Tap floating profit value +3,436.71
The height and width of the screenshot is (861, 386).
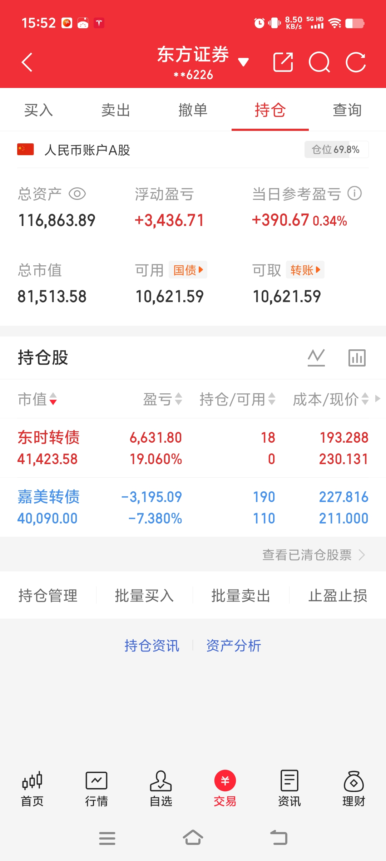[x=169, y=220]
